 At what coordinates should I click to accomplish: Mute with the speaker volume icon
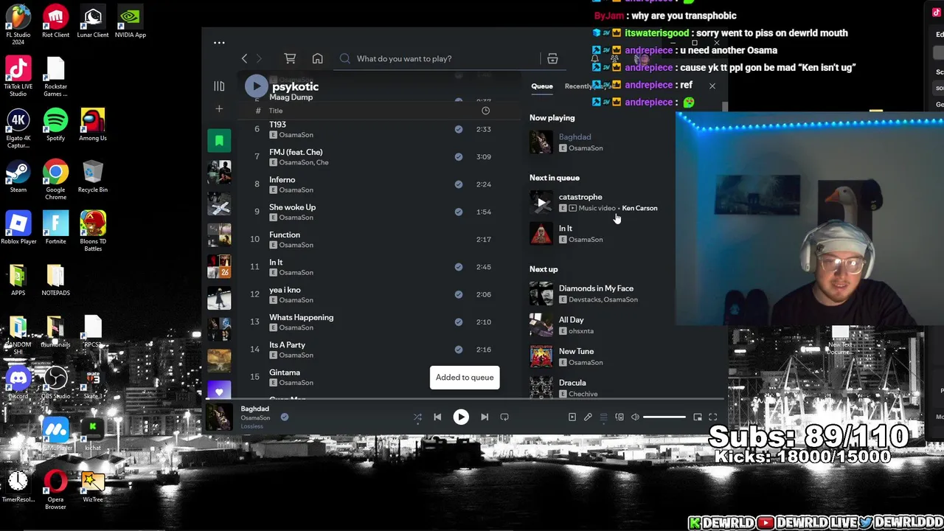click(x=635, y=417)
